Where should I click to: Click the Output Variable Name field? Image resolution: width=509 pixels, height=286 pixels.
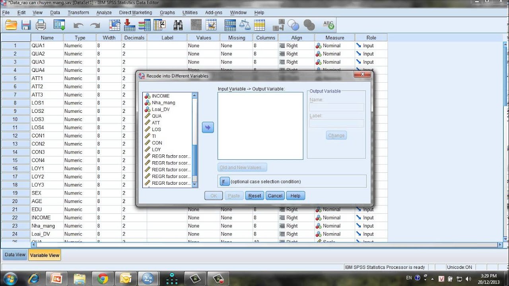pyautogui.click(x=337, y=107)
